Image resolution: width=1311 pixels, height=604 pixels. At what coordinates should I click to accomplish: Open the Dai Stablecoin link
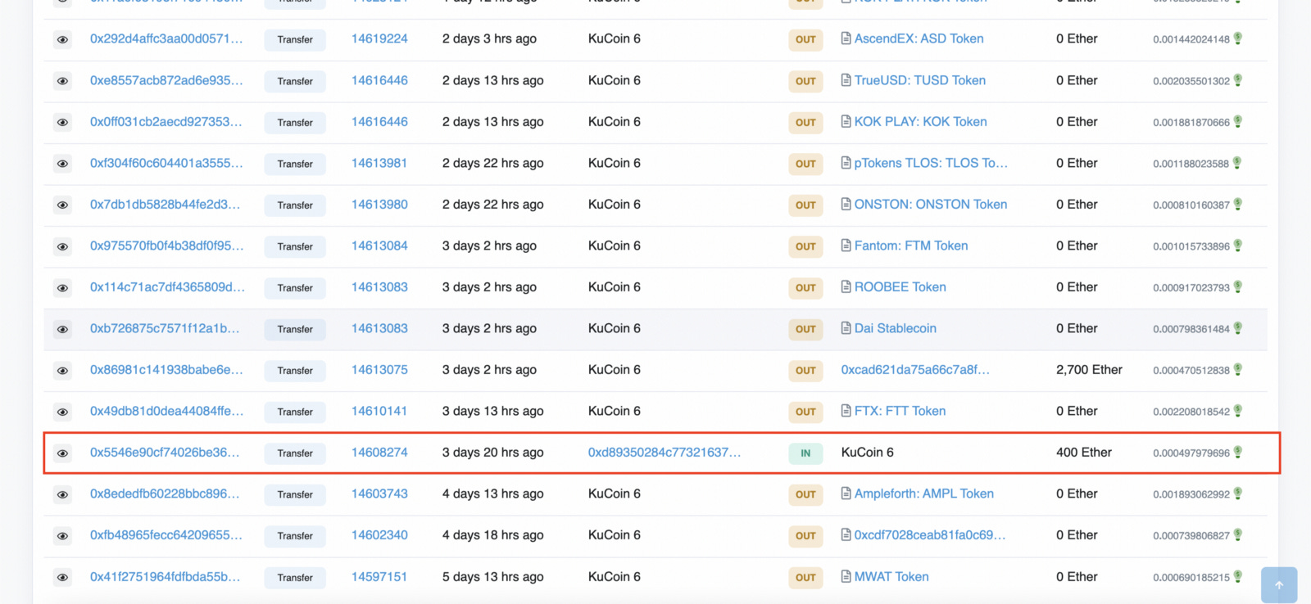(x=895, y=328)
